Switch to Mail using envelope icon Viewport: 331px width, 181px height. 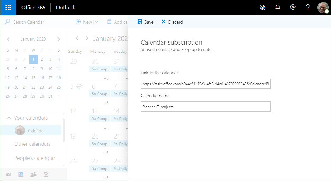coord(8,174)
